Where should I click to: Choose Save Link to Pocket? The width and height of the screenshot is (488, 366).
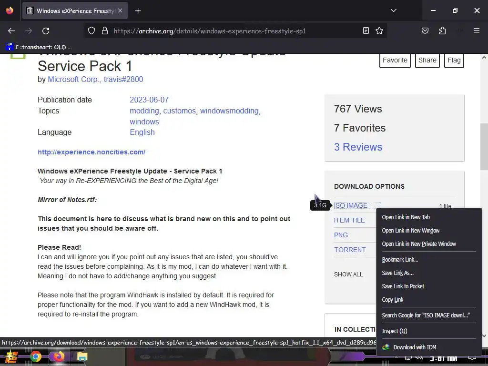[x=429, y=286]
